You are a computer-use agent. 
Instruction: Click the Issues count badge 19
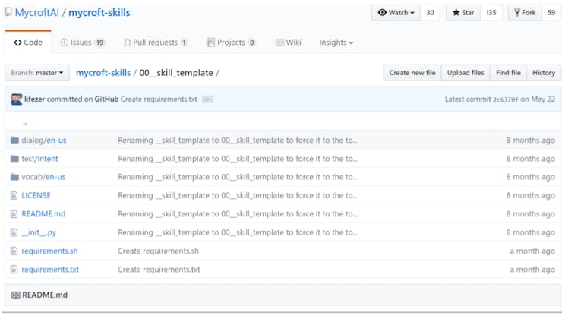(99, 43)
